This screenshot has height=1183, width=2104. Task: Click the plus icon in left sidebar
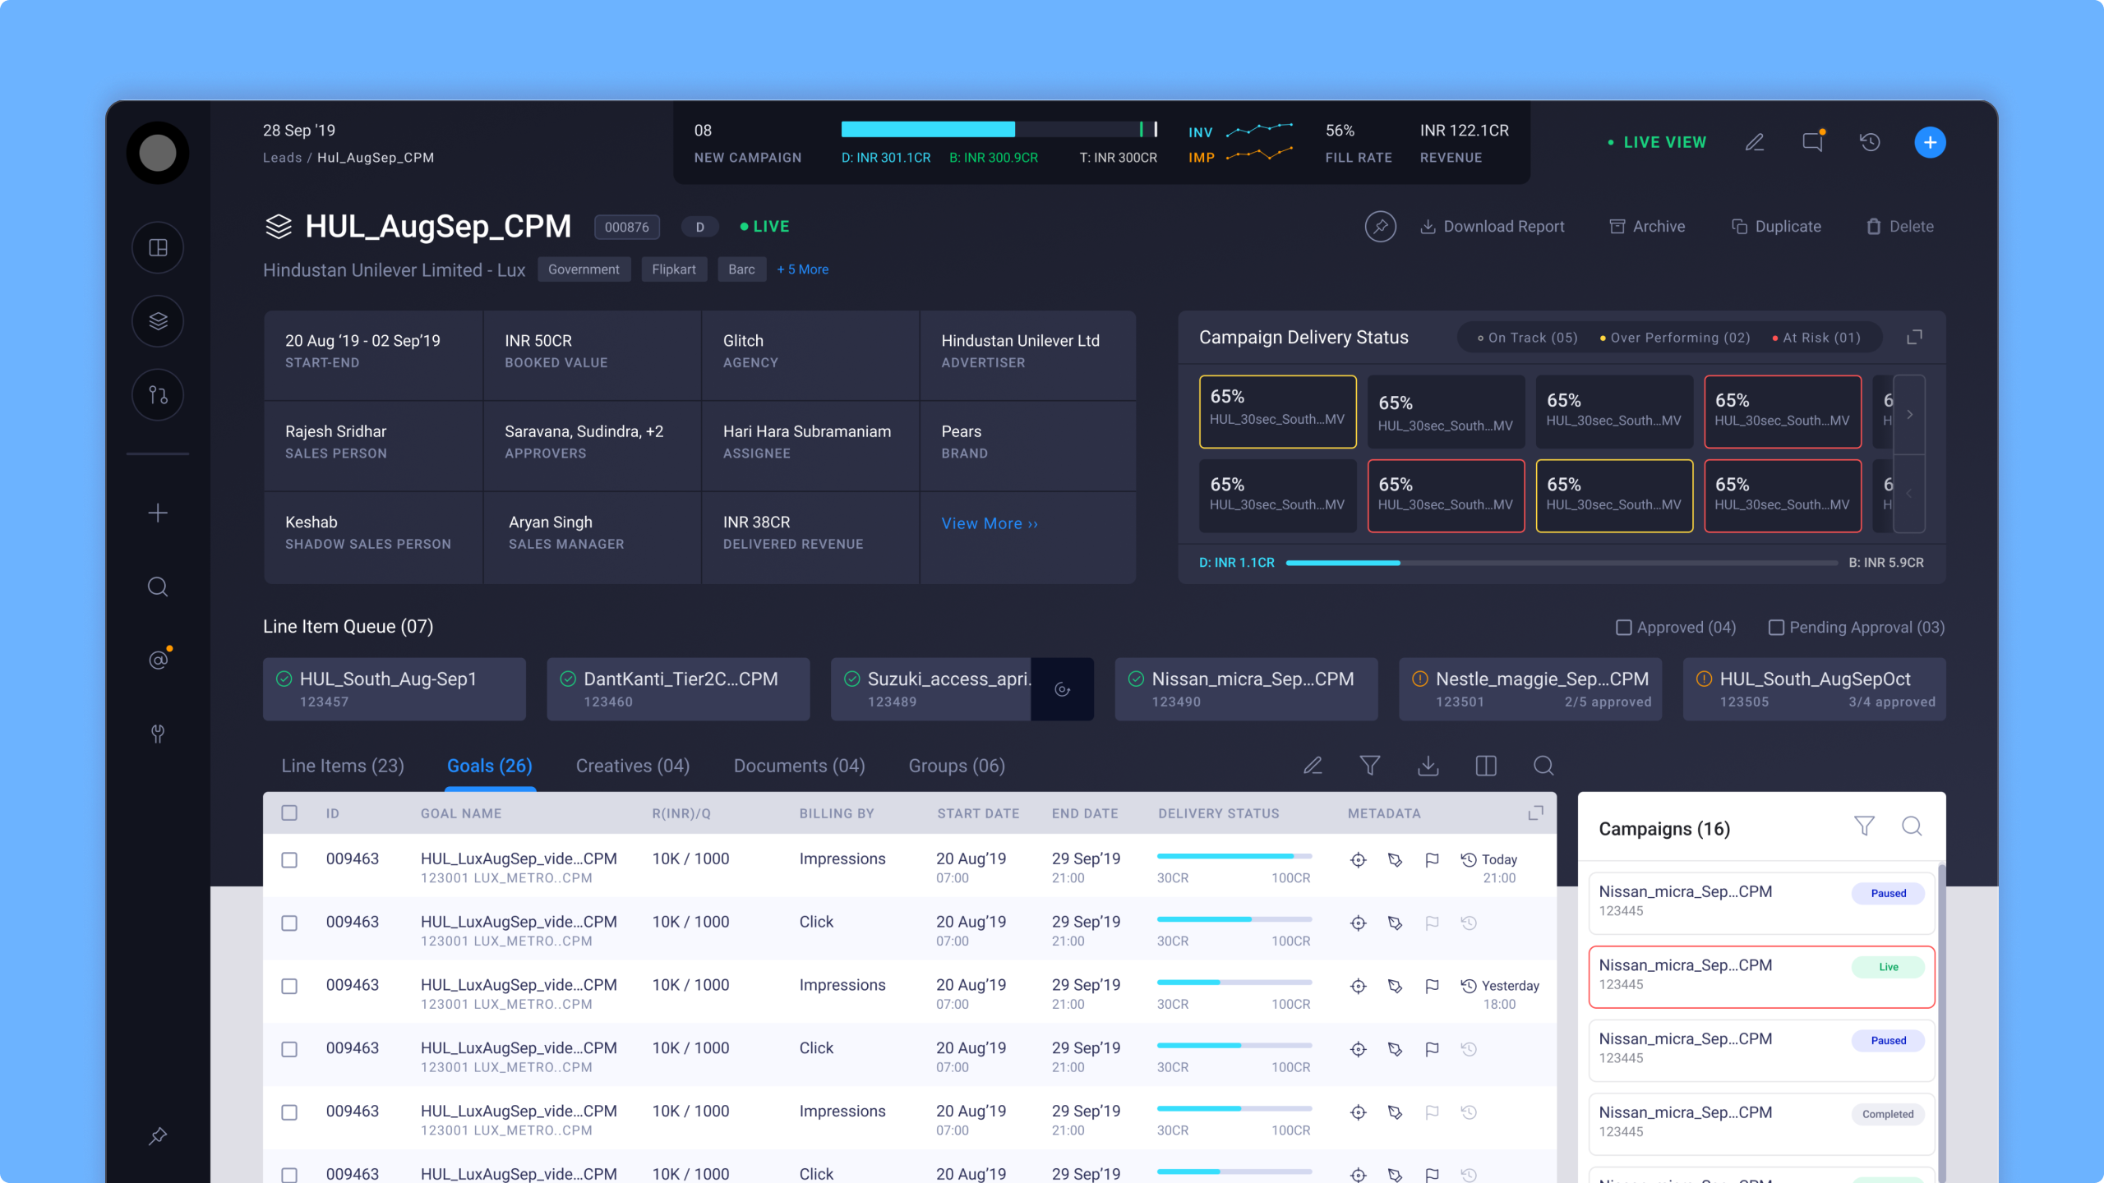pyautogui.click(x=158, y=513)
